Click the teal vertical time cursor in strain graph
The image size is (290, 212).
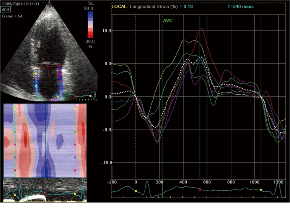[x=200, y=97]
